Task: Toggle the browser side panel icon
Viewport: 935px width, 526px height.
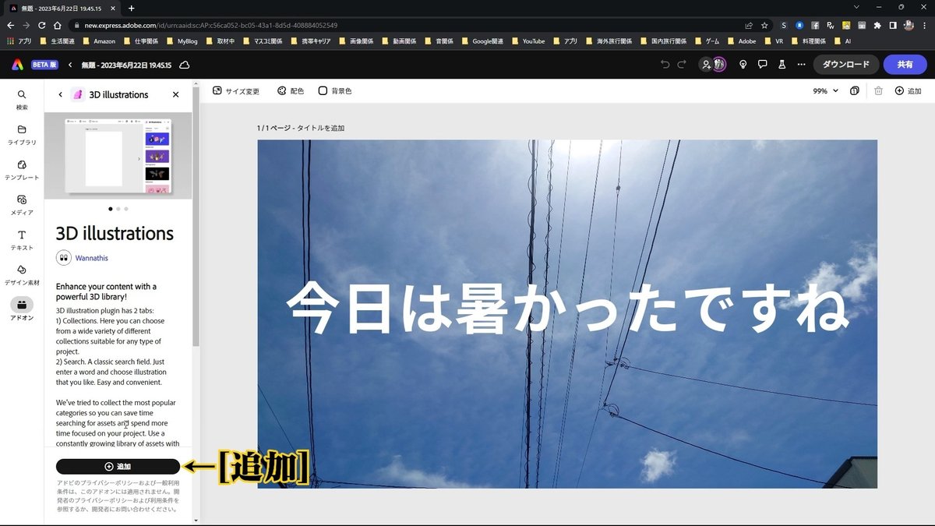Action: [x=893, y=25]
